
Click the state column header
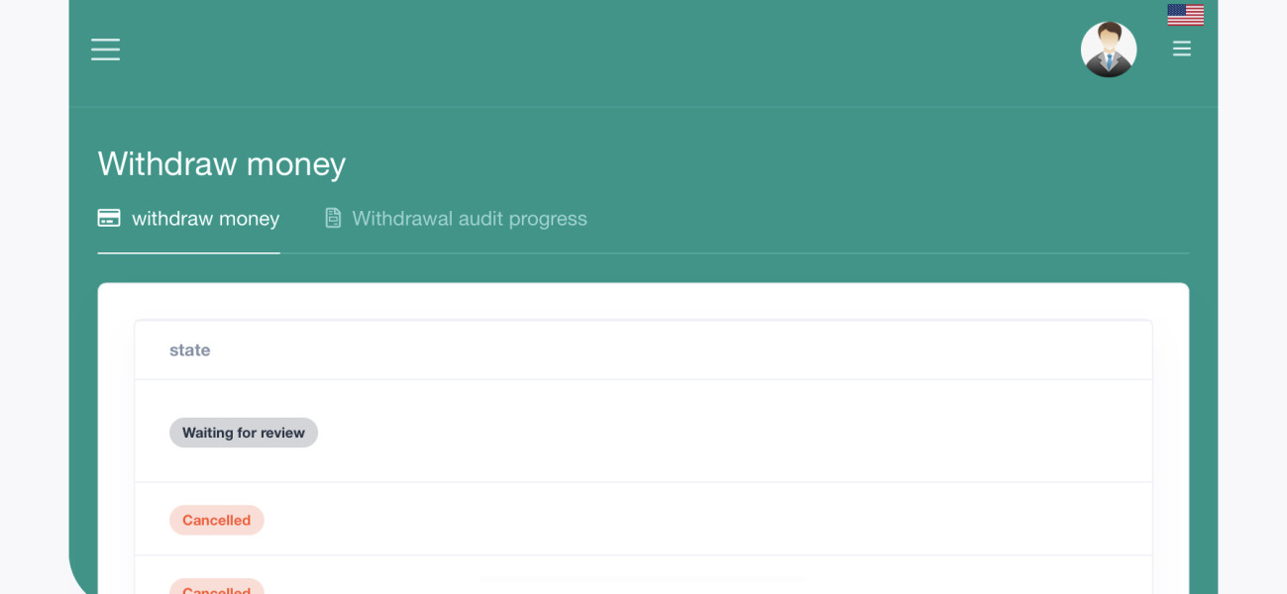(189, 350)
